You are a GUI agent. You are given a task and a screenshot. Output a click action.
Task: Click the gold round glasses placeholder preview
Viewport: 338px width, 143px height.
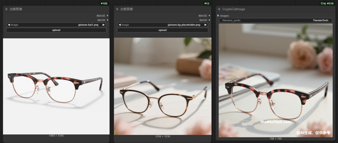point(163,86)
